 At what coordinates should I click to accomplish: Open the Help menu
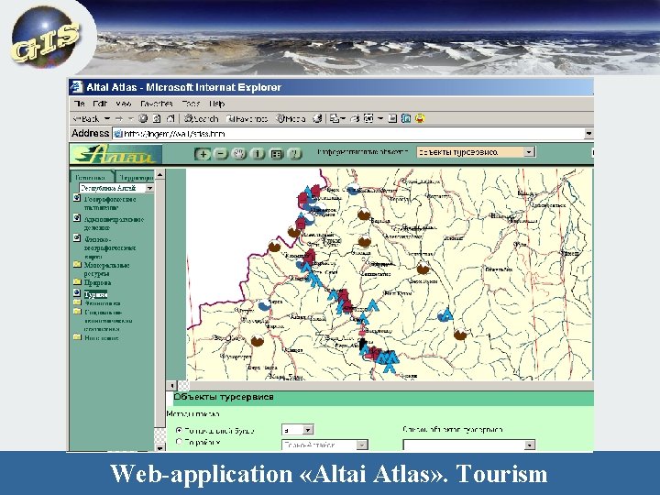[x=217, y=104]
